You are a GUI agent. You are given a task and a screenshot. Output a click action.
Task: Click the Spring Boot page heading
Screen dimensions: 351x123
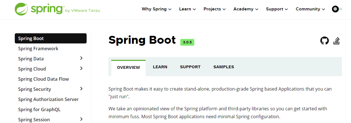pos(142,40)
